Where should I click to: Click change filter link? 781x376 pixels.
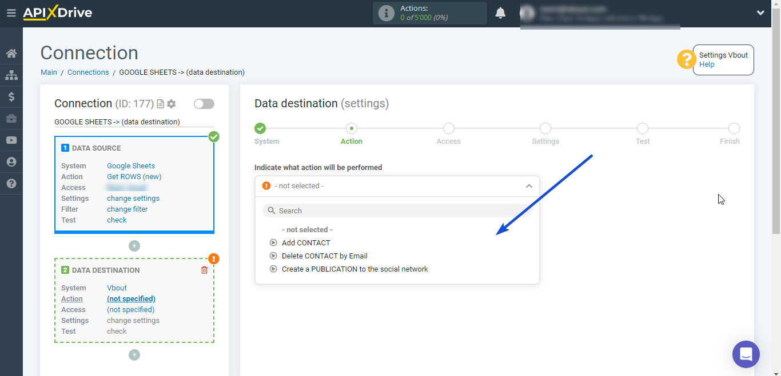(127, 209)
